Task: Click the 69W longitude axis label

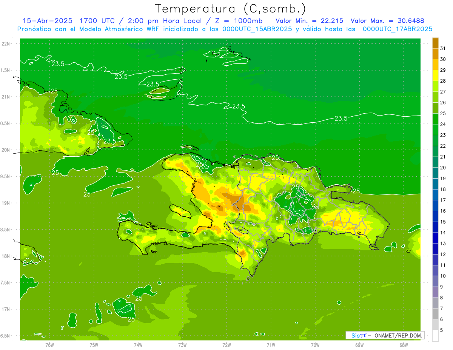Action: (x=359, y=345)
